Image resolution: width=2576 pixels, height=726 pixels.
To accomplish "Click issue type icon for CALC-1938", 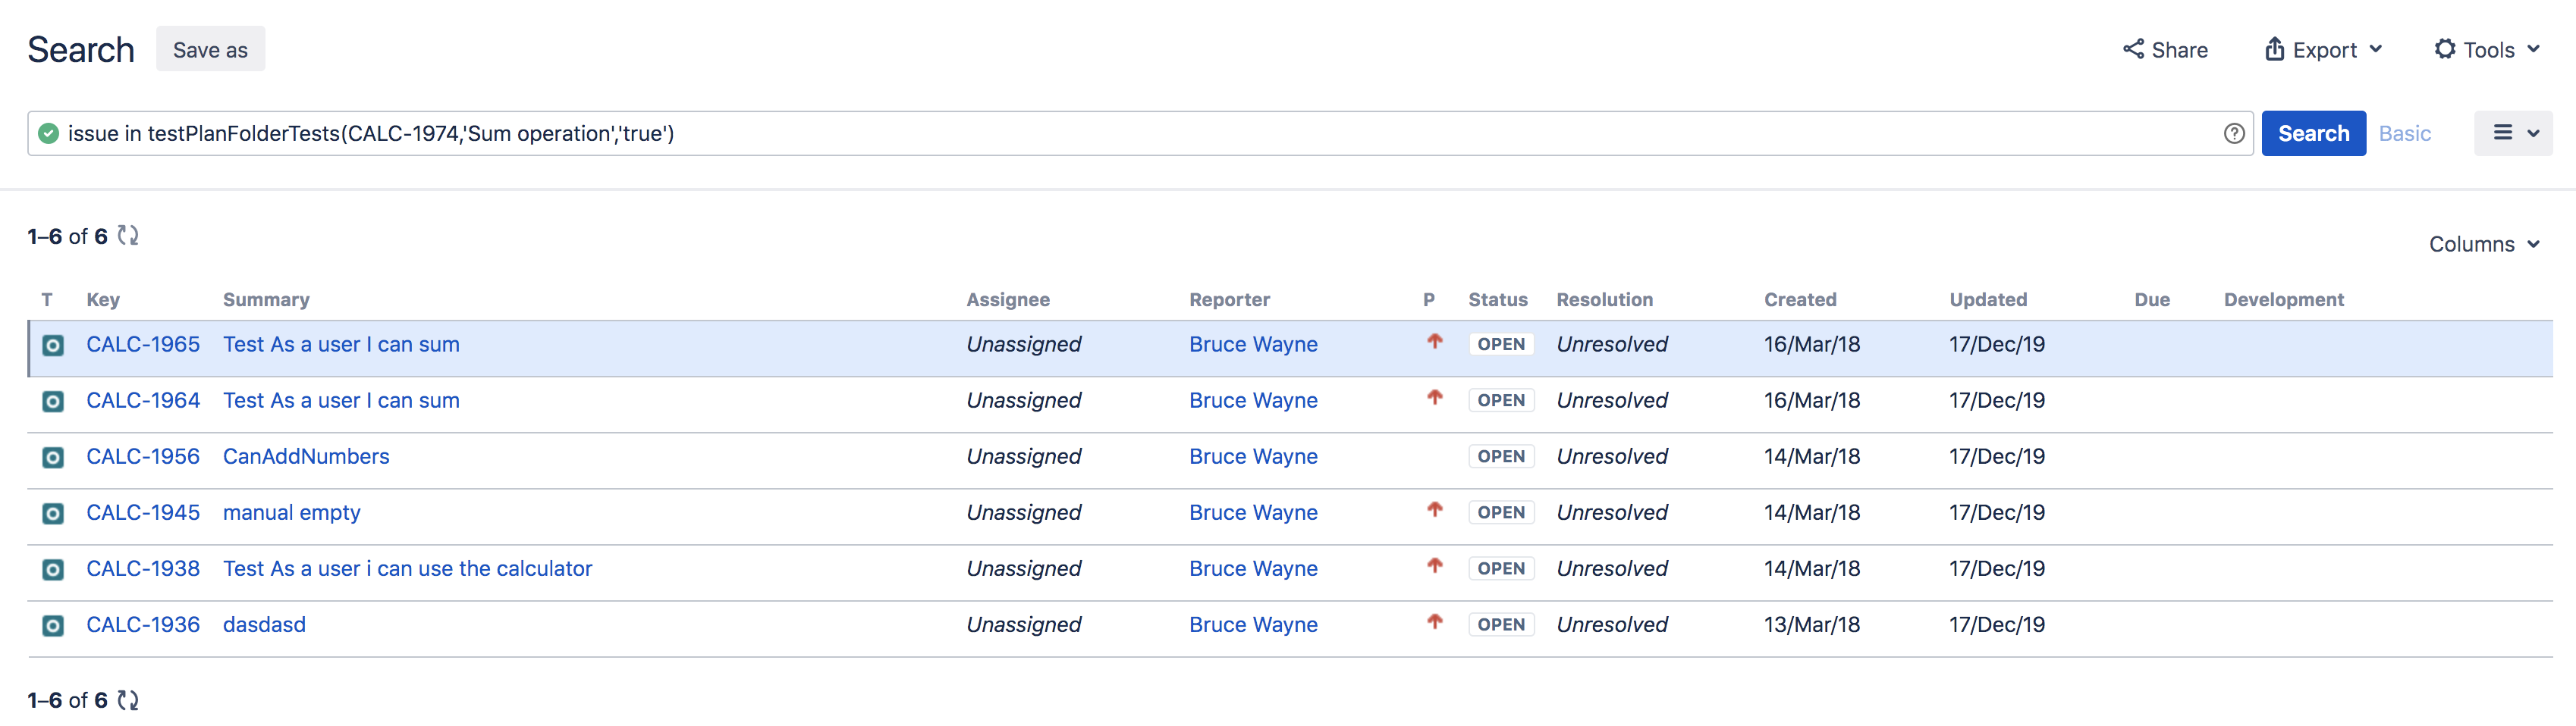I will (x=53, y=569).
